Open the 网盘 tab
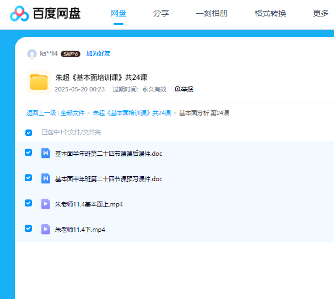The height and width of the screenshot is (299, 334). pyautogui.click(x=118, y=13)
